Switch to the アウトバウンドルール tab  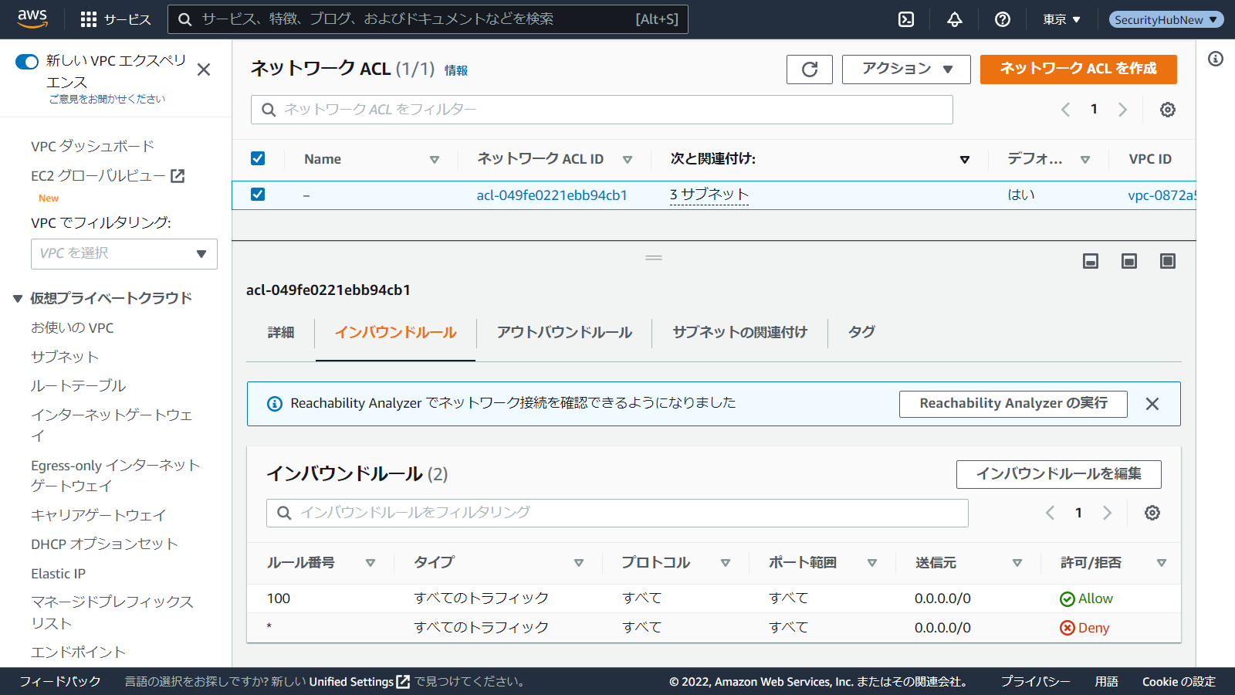tap(564, 333)
